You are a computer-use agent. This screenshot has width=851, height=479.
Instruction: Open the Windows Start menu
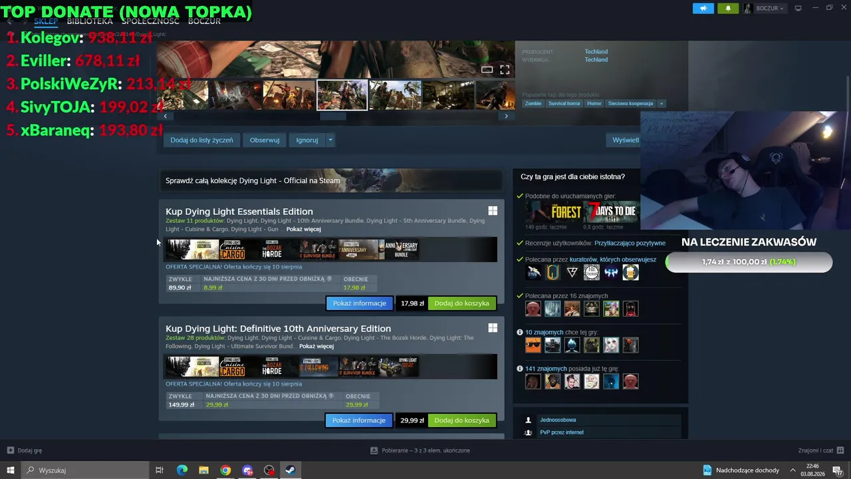[10, 470]
